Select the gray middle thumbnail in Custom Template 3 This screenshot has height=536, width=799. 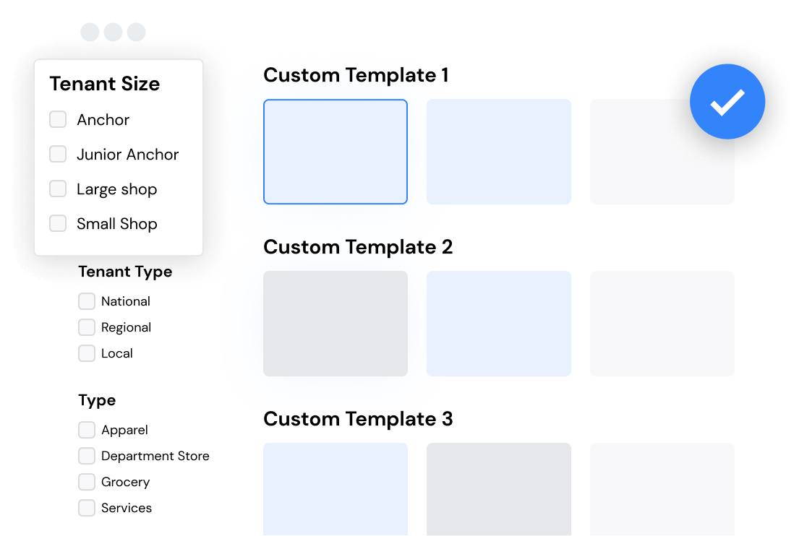pyautogui.click(x=499, y=488)
